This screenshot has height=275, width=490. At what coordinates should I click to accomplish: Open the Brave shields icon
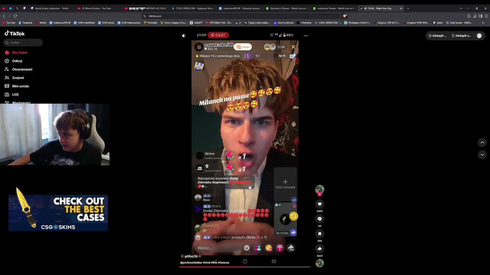tap(345, 16)
